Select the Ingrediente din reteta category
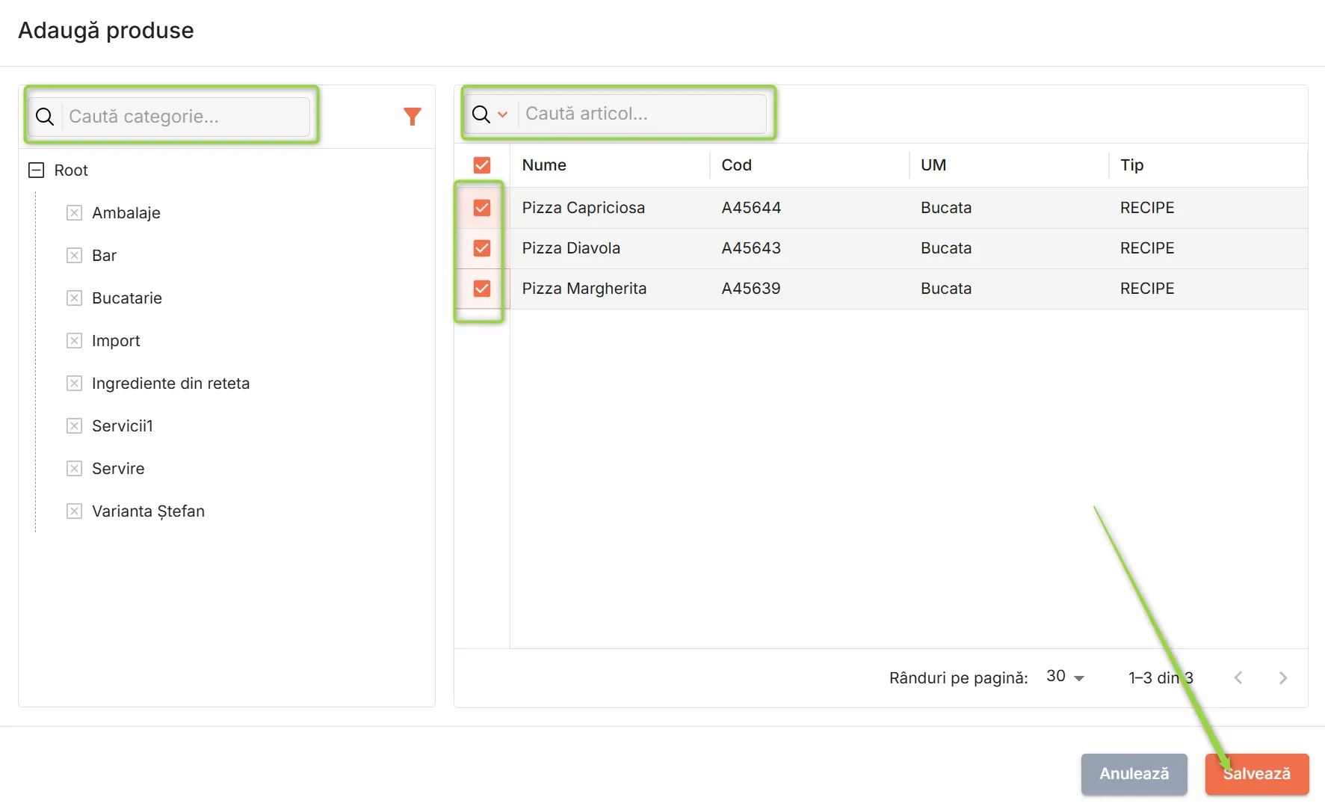 170,384
